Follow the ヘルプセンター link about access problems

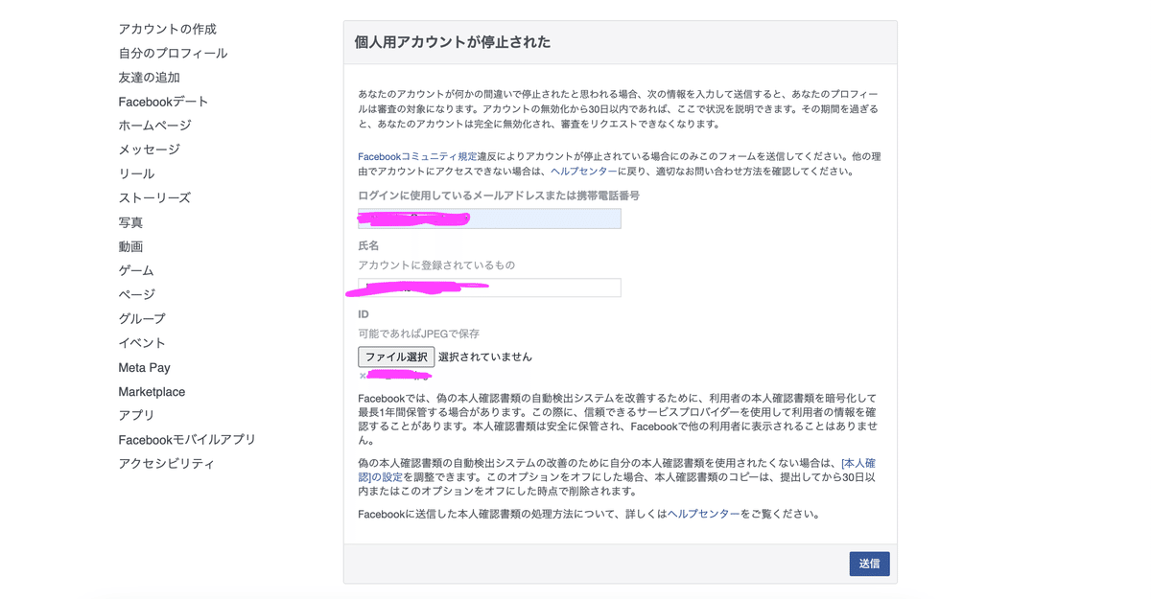click(584, 172)
